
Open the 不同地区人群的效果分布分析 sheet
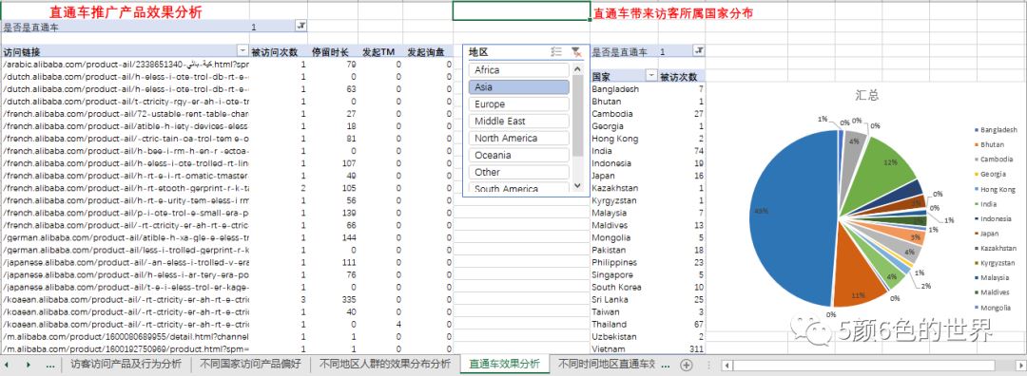384,365
